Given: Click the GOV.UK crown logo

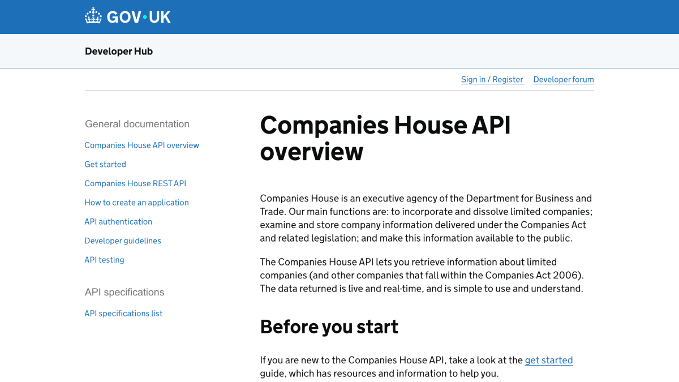Looking at the screenshot, I should click(128, 16).
